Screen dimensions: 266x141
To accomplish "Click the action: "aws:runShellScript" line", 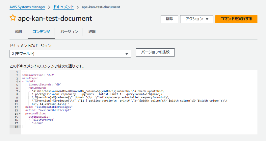I will coord(48,110).
